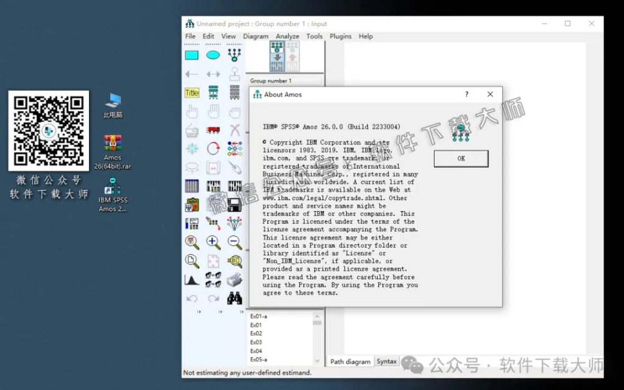Choose the move objects truck tool

click(213, 130)
